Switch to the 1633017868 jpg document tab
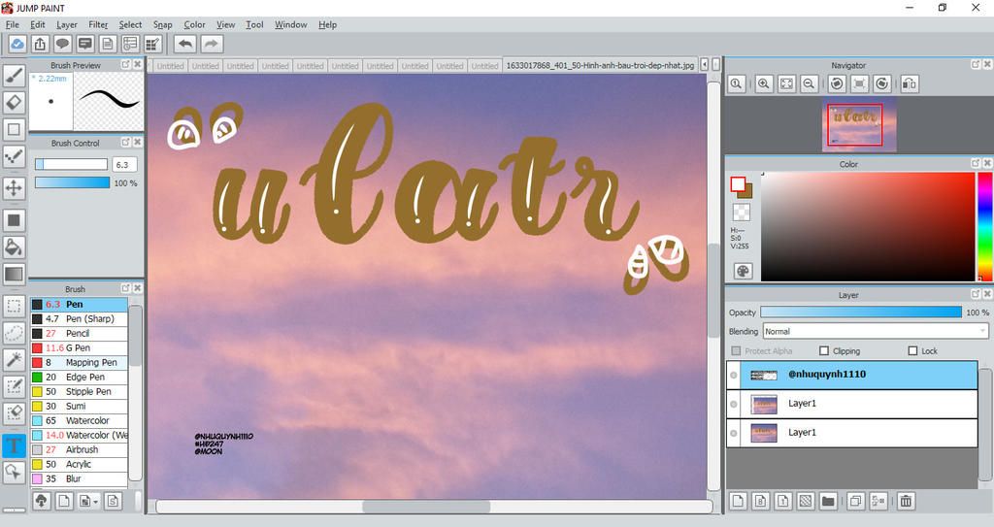Viewport: 994px width, 527px height. [600, 65]
